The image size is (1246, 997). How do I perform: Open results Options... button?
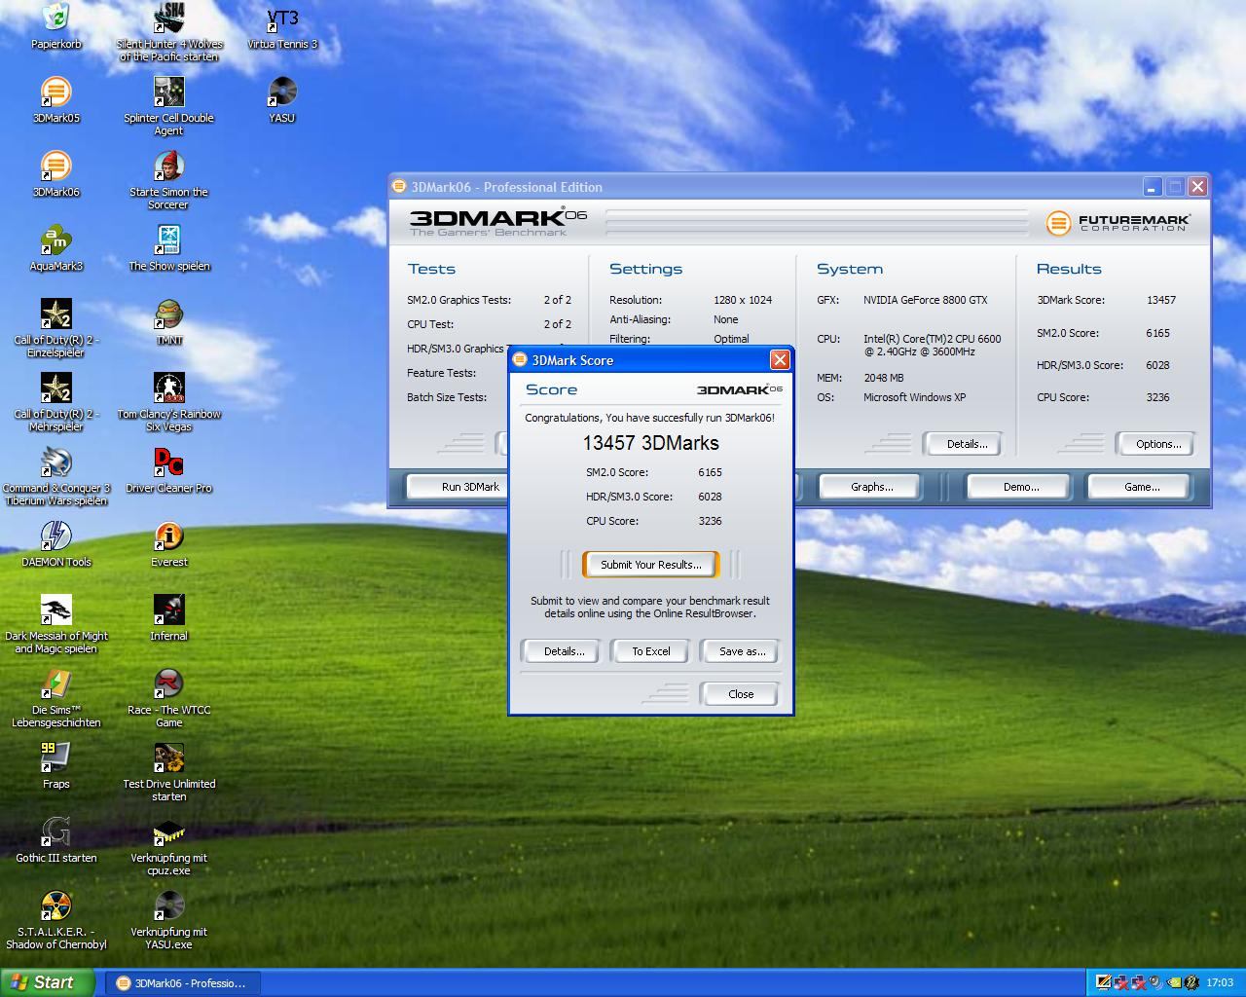pyautogui.click(x=1157, y=444)
